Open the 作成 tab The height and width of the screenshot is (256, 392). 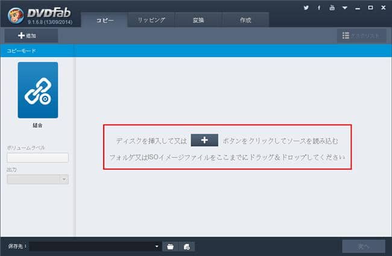tap(245, 20)
